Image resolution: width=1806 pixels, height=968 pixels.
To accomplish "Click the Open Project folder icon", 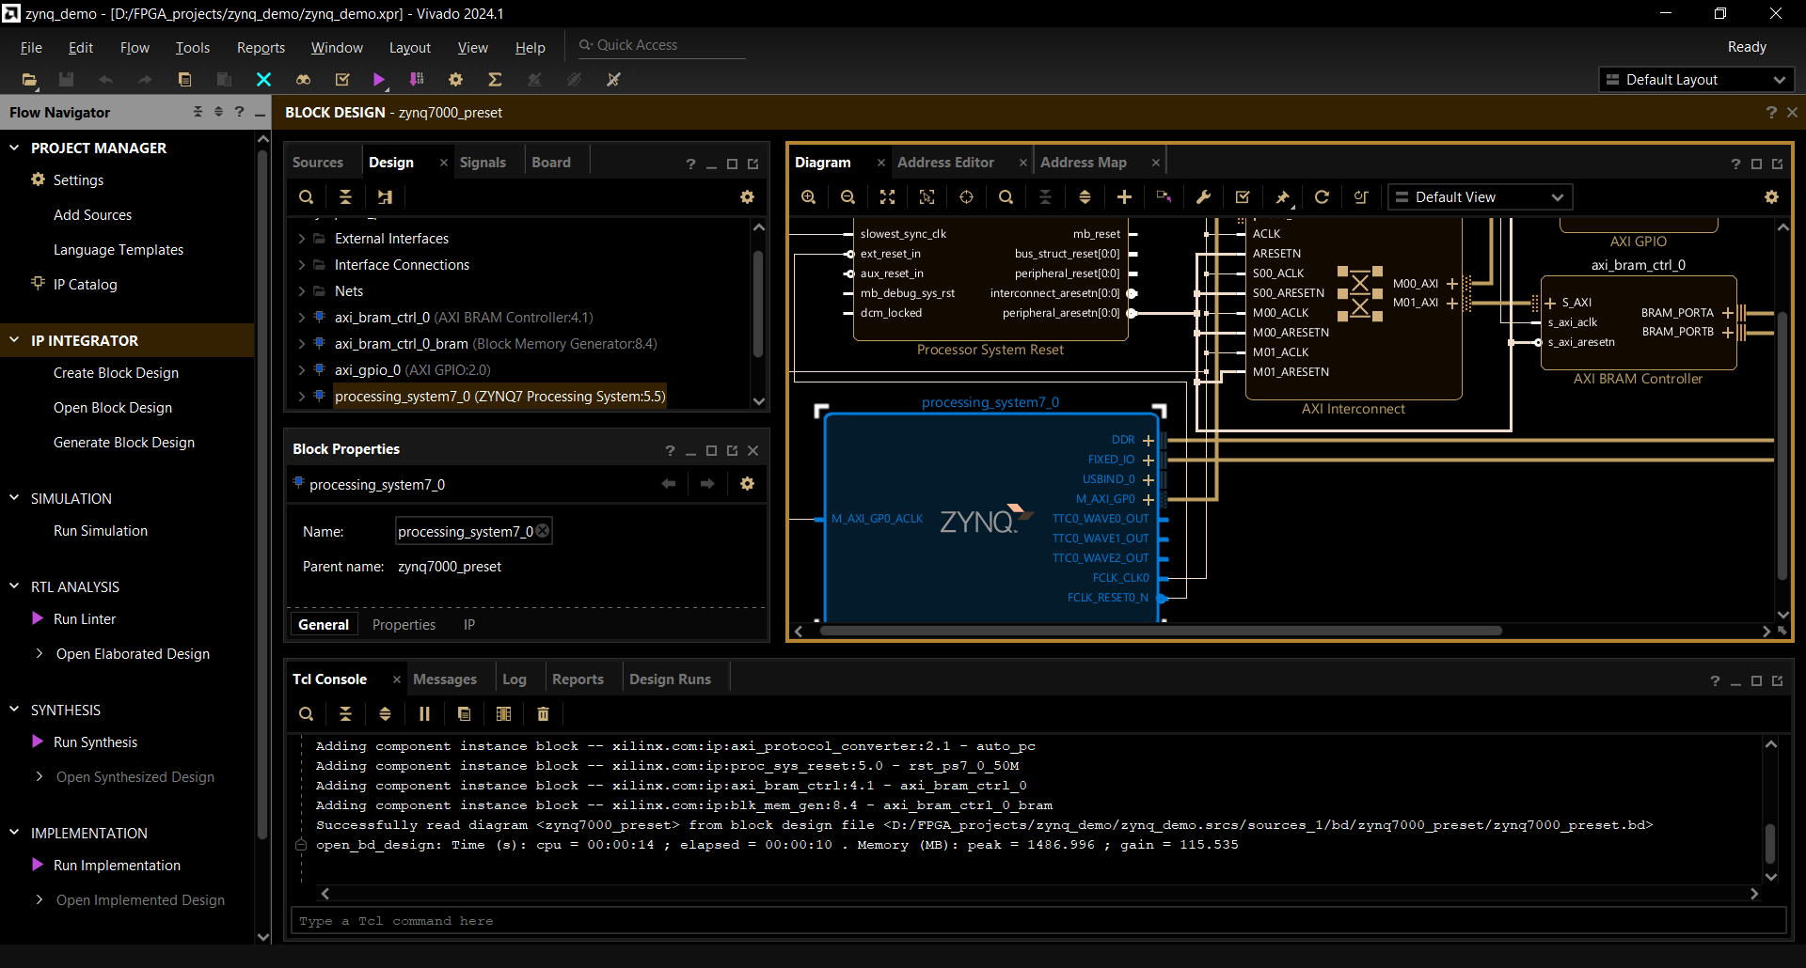I will (29, 80).
